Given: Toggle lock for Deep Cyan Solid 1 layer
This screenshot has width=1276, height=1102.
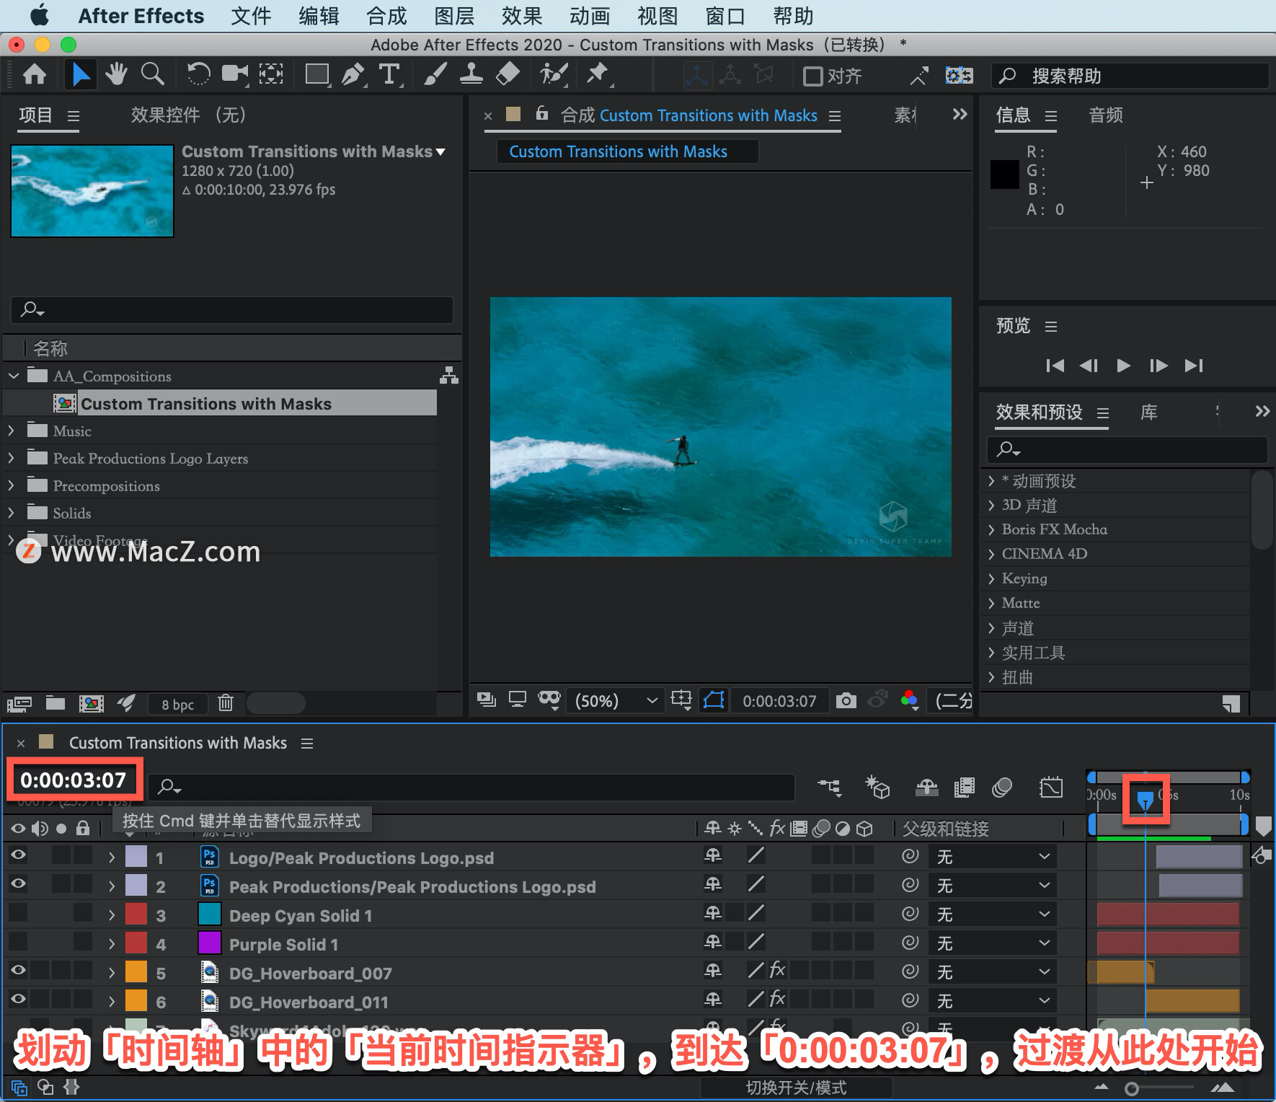Looking at the screenshot, I should (x=83, y=913).
